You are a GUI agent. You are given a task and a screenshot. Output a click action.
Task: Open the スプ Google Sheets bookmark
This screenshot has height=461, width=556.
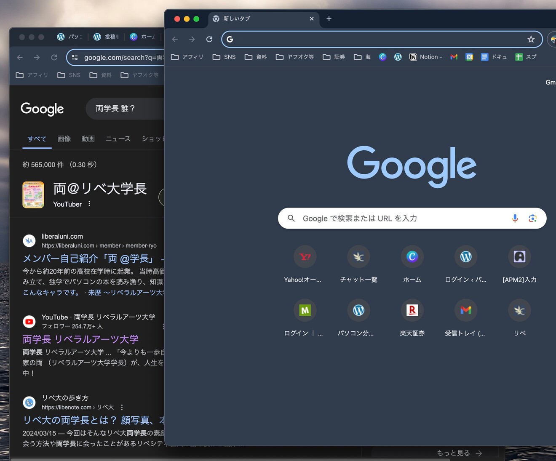pos(526,57)
